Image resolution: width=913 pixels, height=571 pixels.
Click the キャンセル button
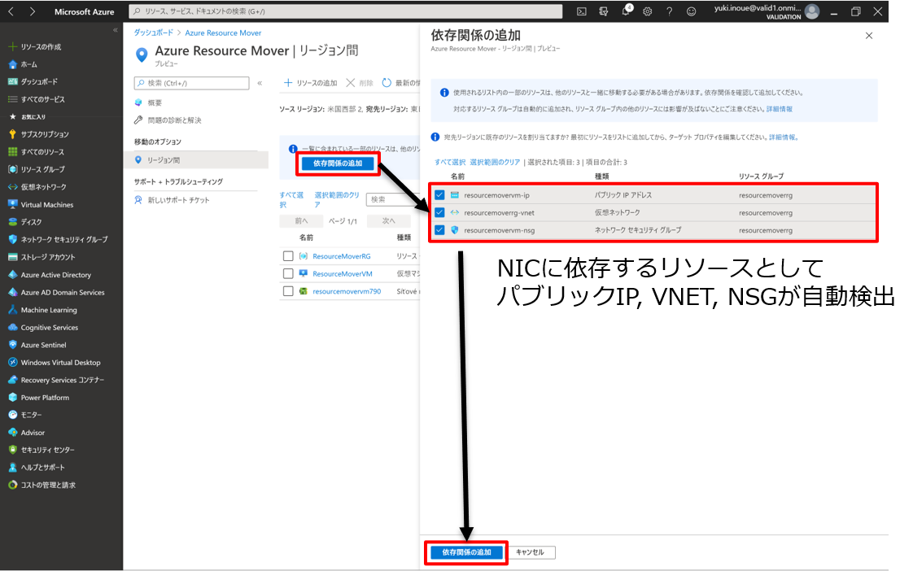(530, 552)
